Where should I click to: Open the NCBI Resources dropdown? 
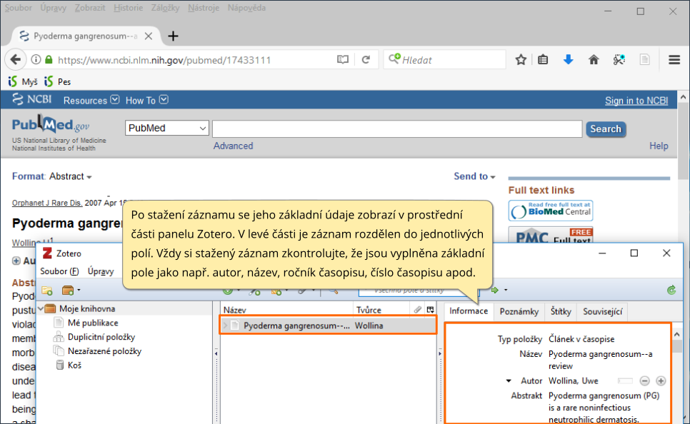point(91,100)
